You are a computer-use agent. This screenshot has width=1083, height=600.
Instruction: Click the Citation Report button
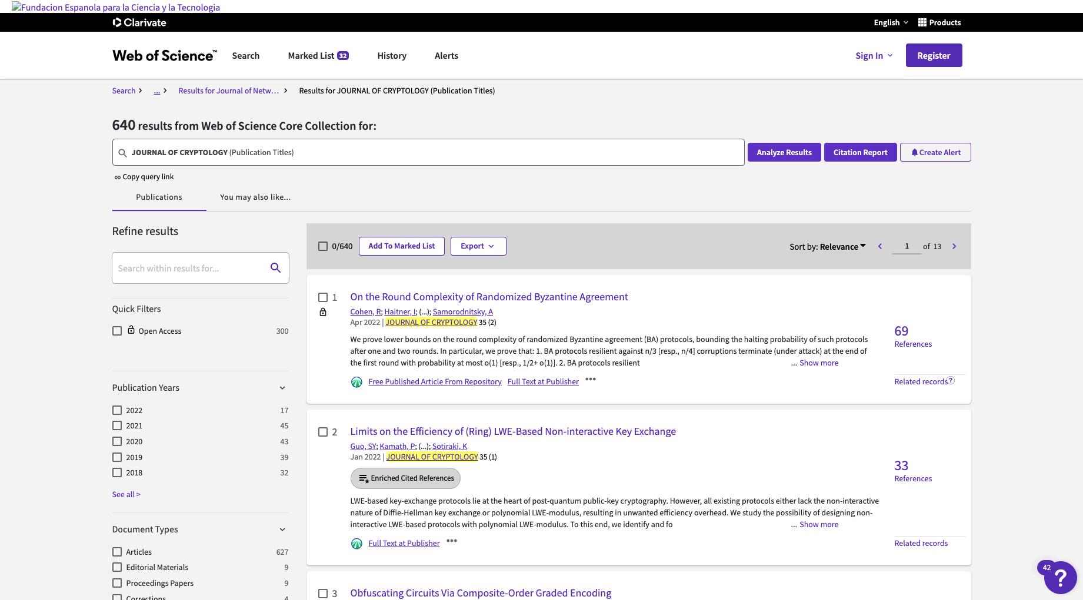[x=861, y=152]
